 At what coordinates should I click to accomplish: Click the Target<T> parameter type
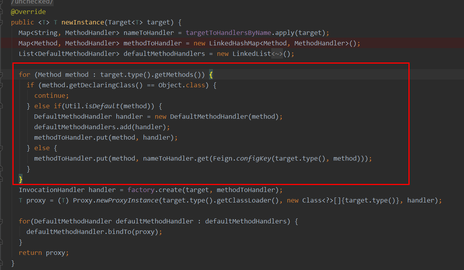(x=126, y=22)
